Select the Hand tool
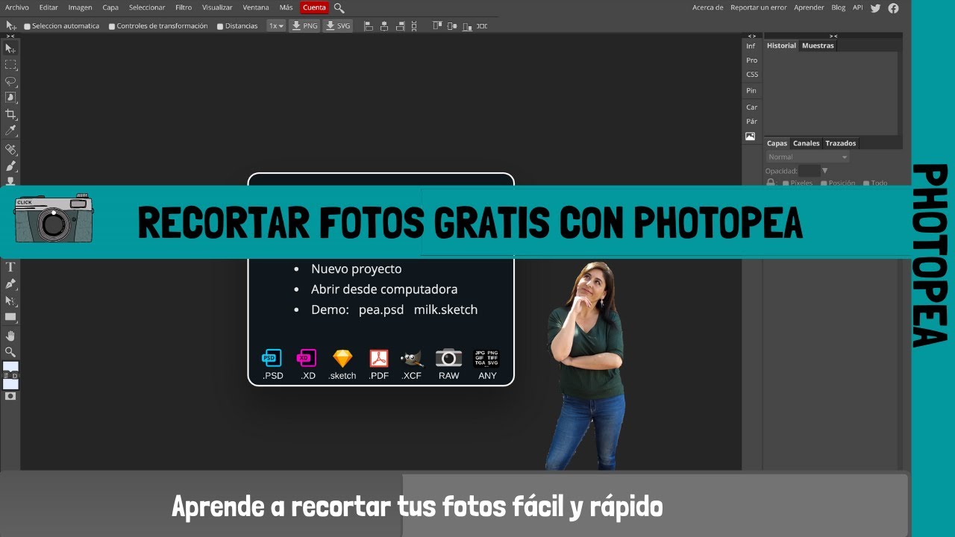 (10, 336)
